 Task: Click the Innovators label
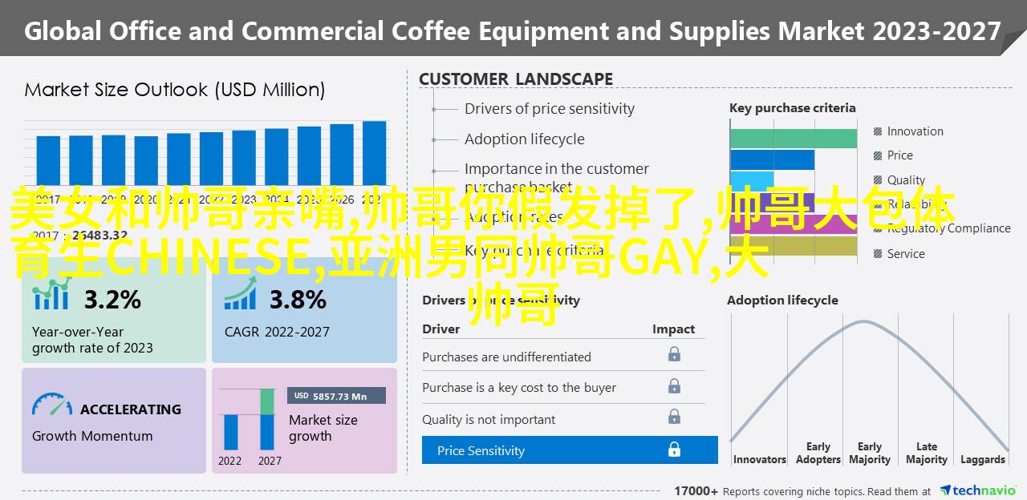point(759,460)
